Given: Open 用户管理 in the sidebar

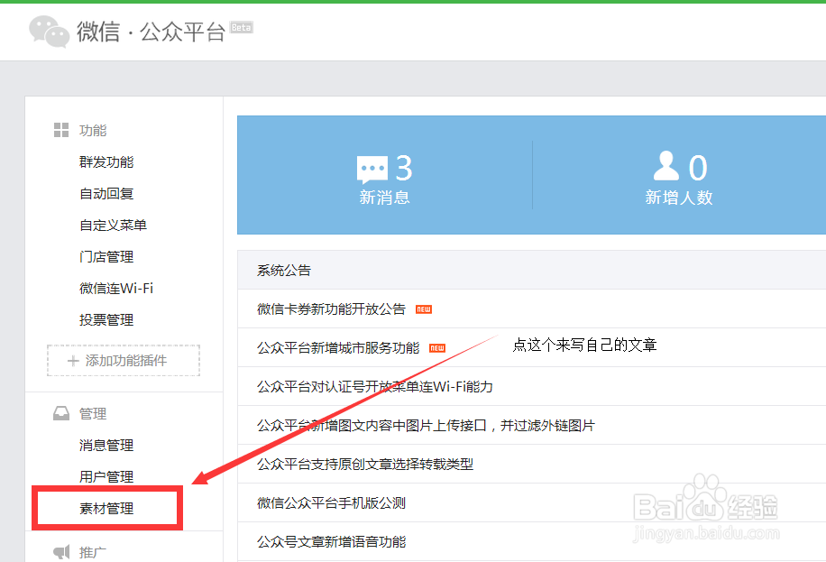Looking at the screenshot, I should point(106,477).
